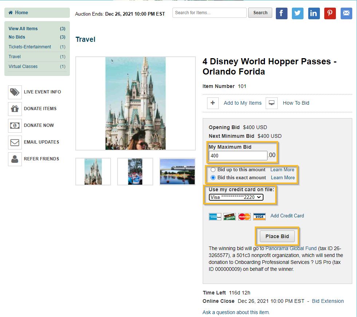
Task: Click the Place Bid button
Action: point(277,237)
